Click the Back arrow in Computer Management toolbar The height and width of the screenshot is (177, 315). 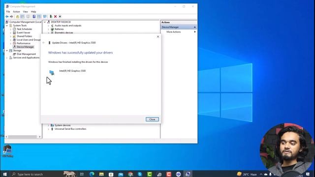click(x=7, y=16)
